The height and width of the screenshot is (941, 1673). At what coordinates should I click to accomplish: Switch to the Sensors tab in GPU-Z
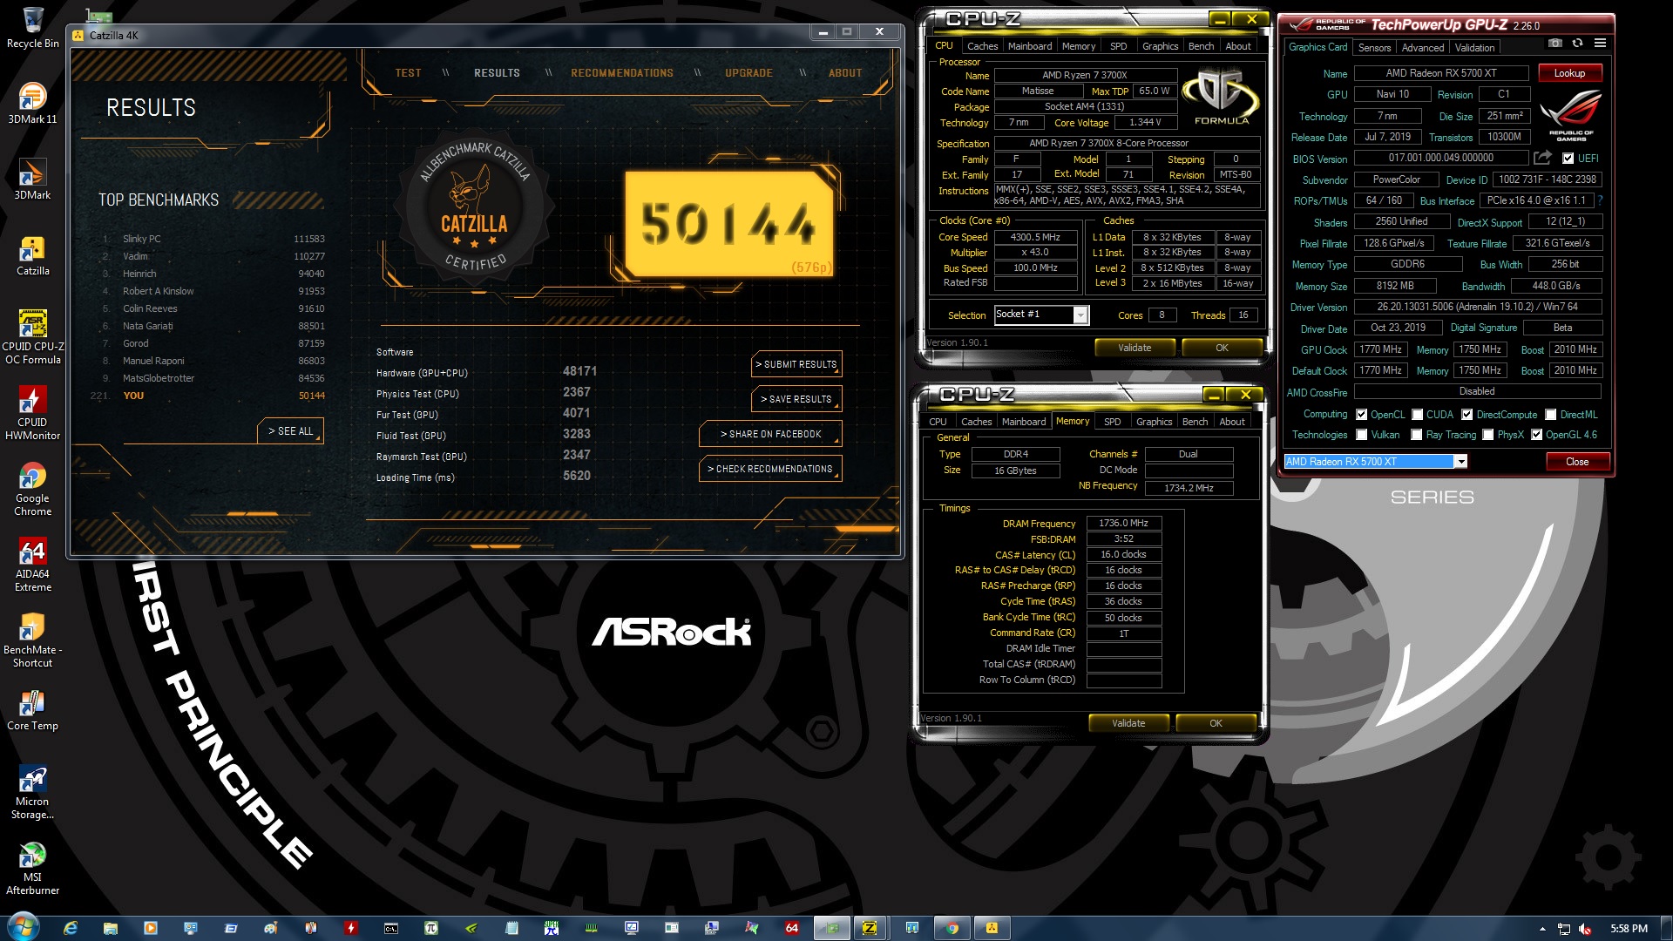click(1374, 48)
